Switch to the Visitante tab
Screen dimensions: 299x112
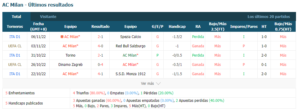pyautogui.click(x=48, y=16)
